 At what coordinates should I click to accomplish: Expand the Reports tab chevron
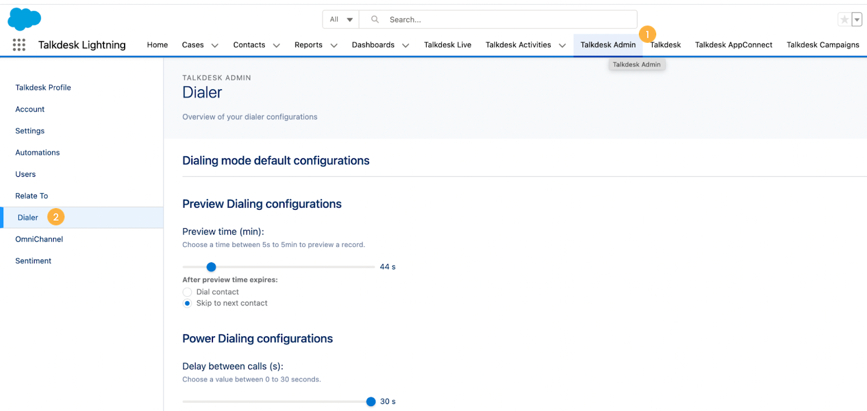[x=334, y=45]
